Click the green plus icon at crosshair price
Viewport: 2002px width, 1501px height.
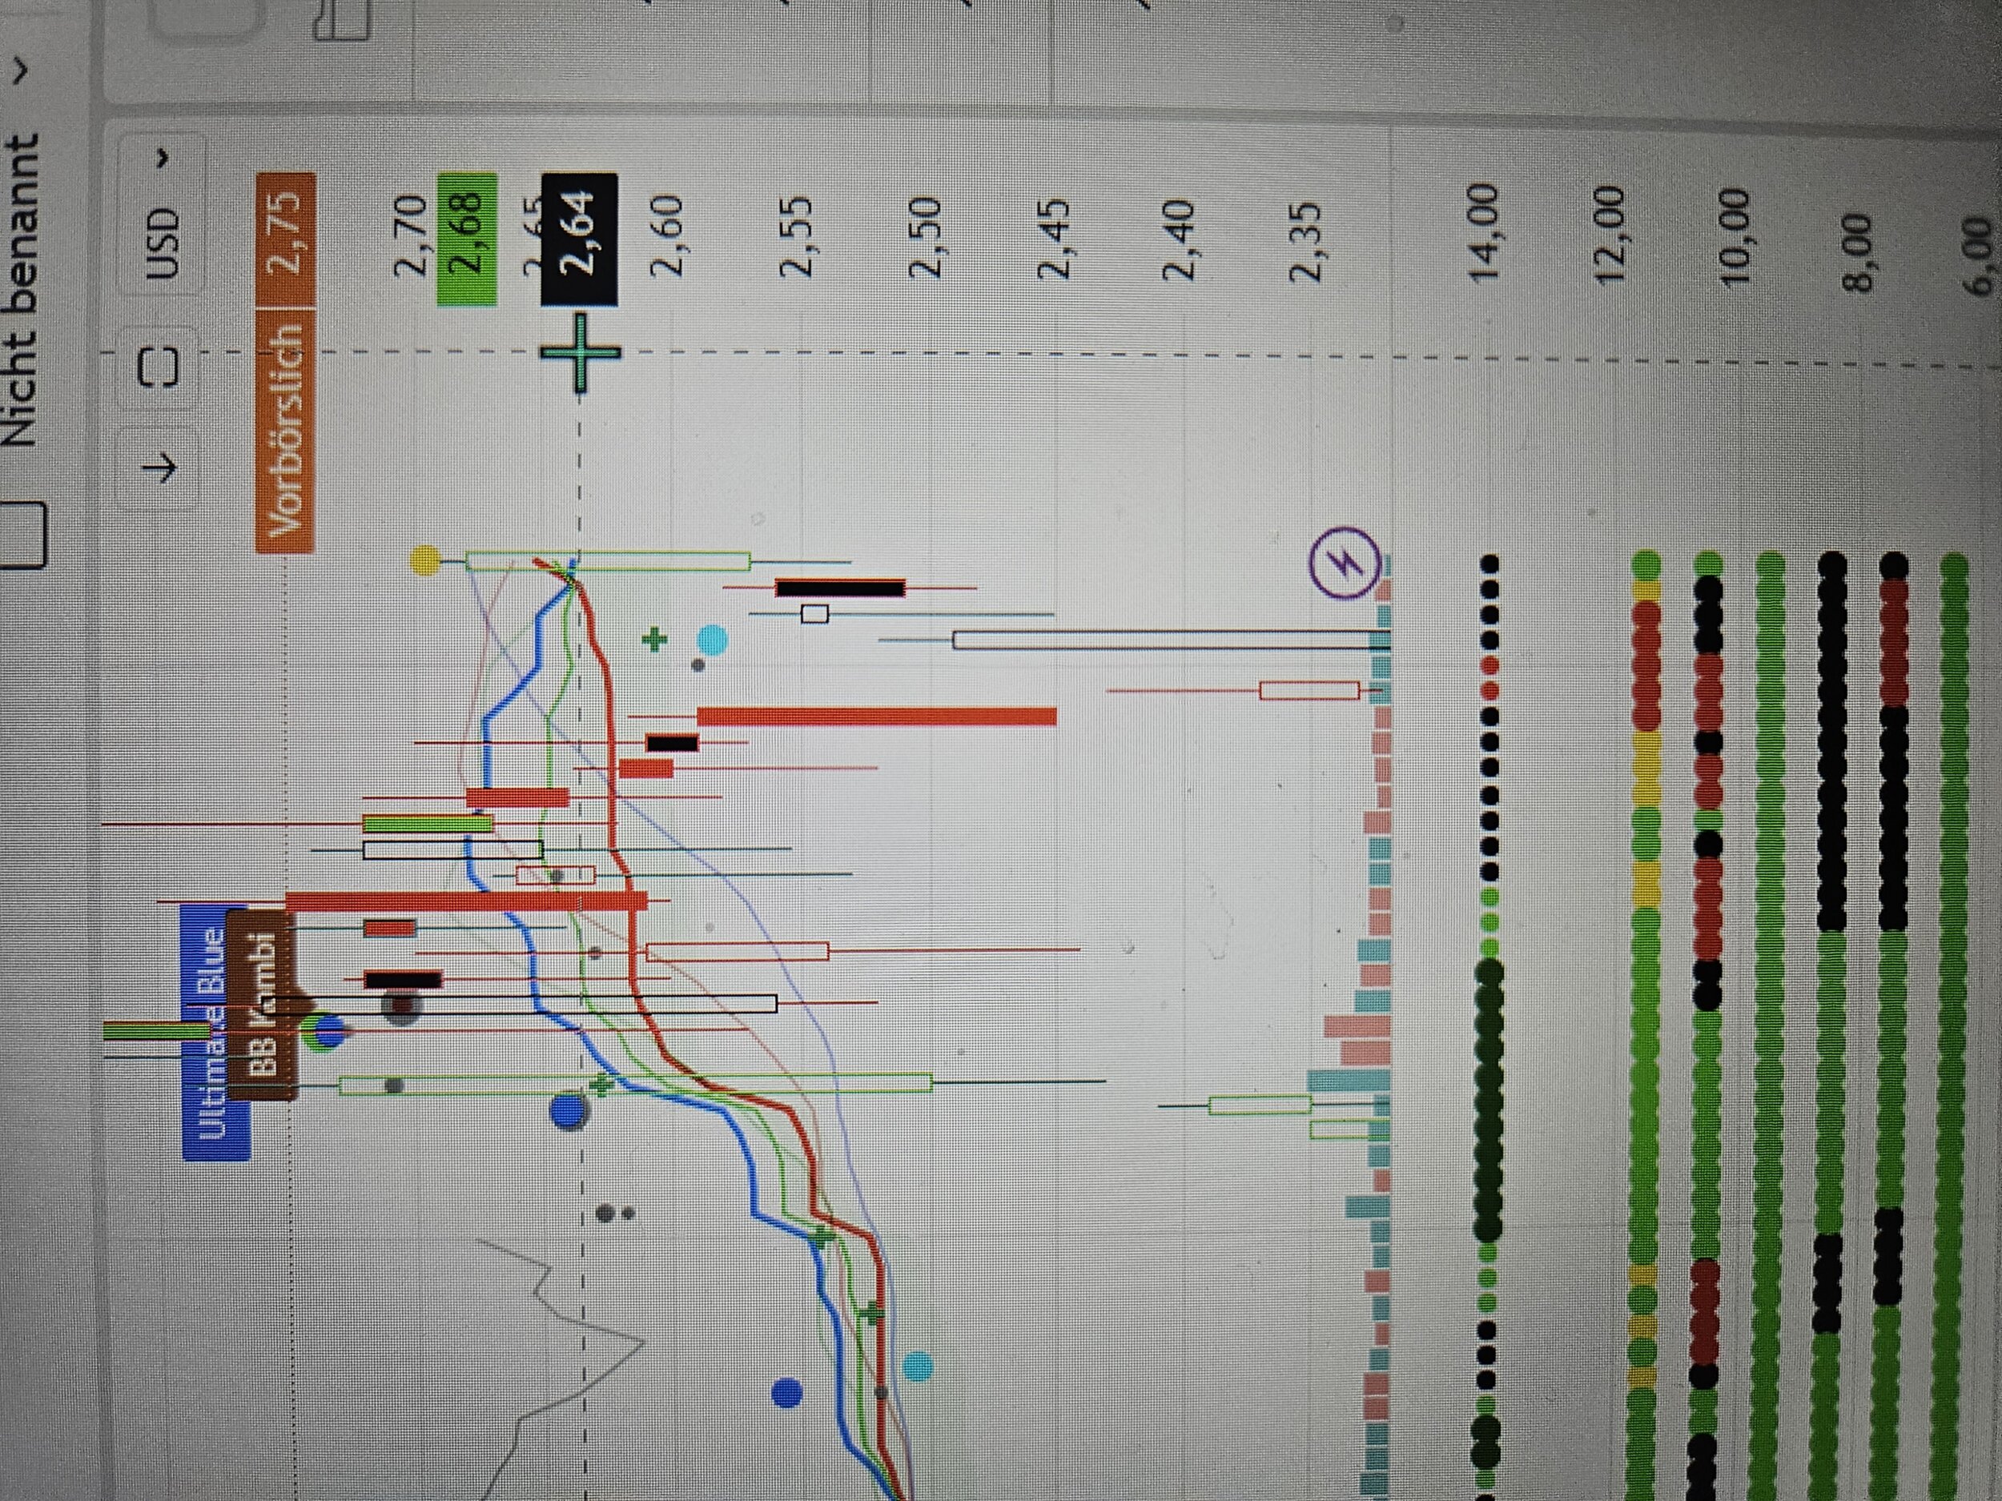(580, 355)
